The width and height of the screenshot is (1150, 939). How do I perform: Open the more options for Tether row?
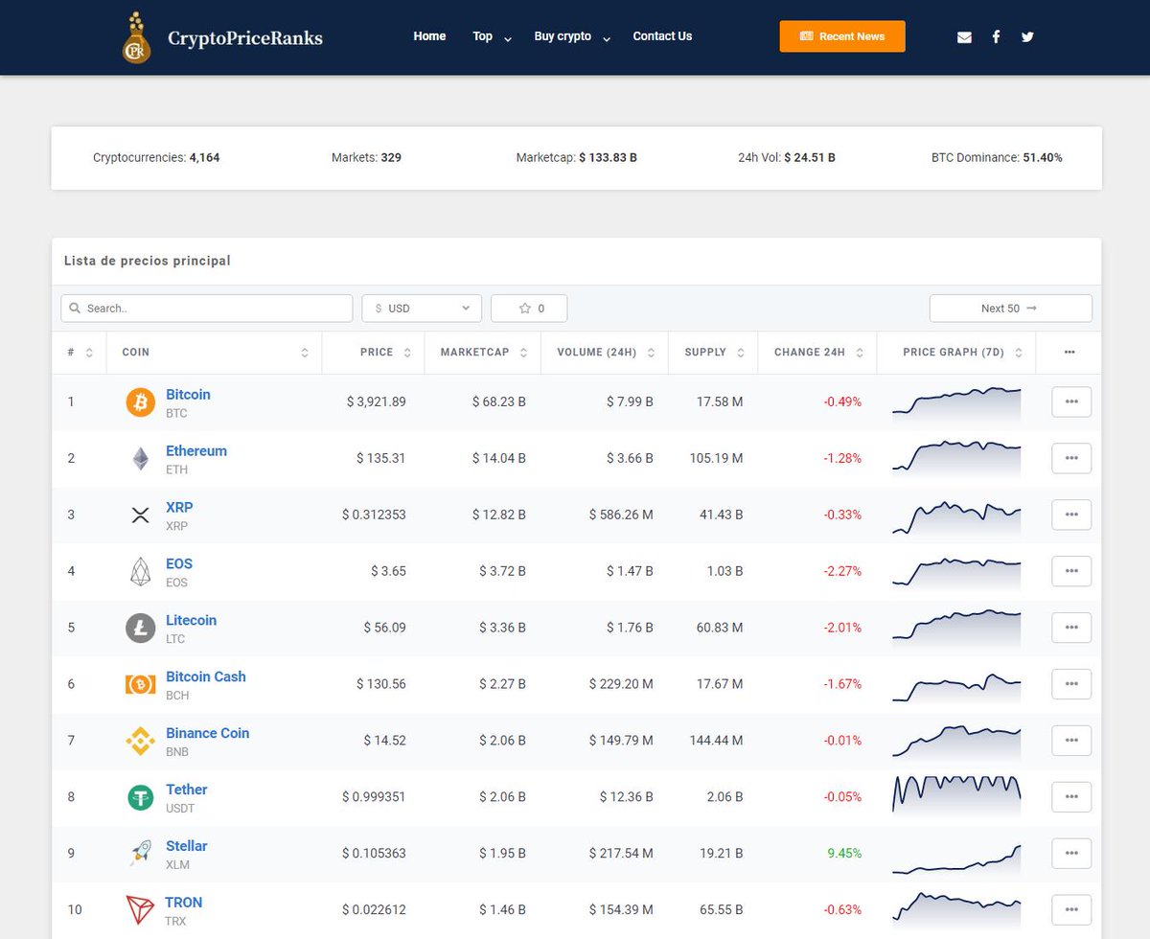[x=1071, y=797]
